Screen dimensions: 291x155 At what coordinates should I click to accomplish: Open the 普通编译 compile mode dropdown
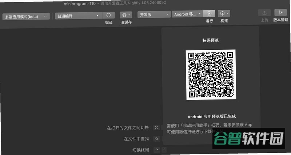79,16
